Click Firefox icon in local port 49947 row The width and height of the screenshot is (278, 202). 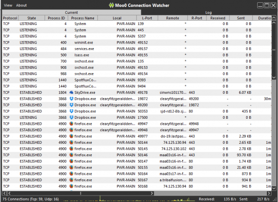(x=71, y=123)
